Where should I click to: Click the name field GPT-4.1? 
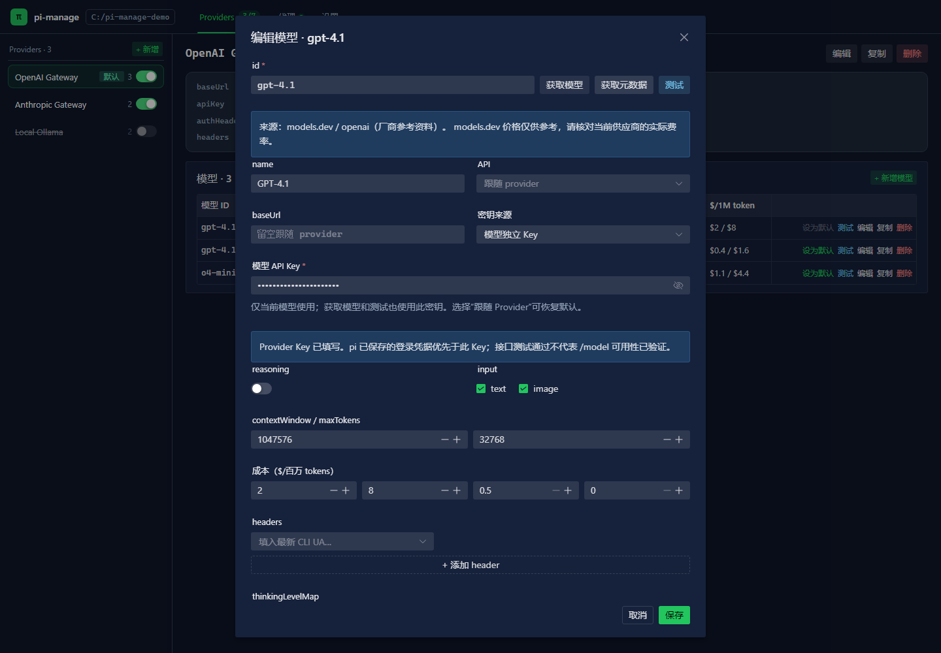pos(357,183)
